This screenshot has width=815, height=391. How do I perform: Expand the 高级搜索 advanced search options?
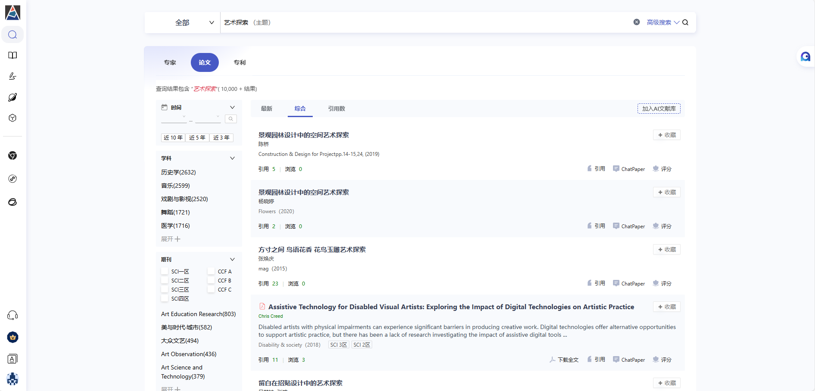pyautogui.click(x=663, y=22)
